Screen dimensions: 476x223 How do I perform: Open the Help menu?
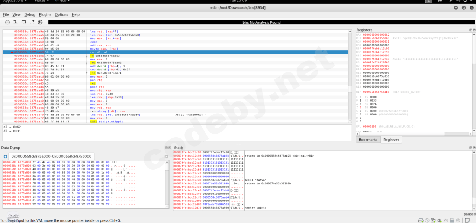coord(75,14)
